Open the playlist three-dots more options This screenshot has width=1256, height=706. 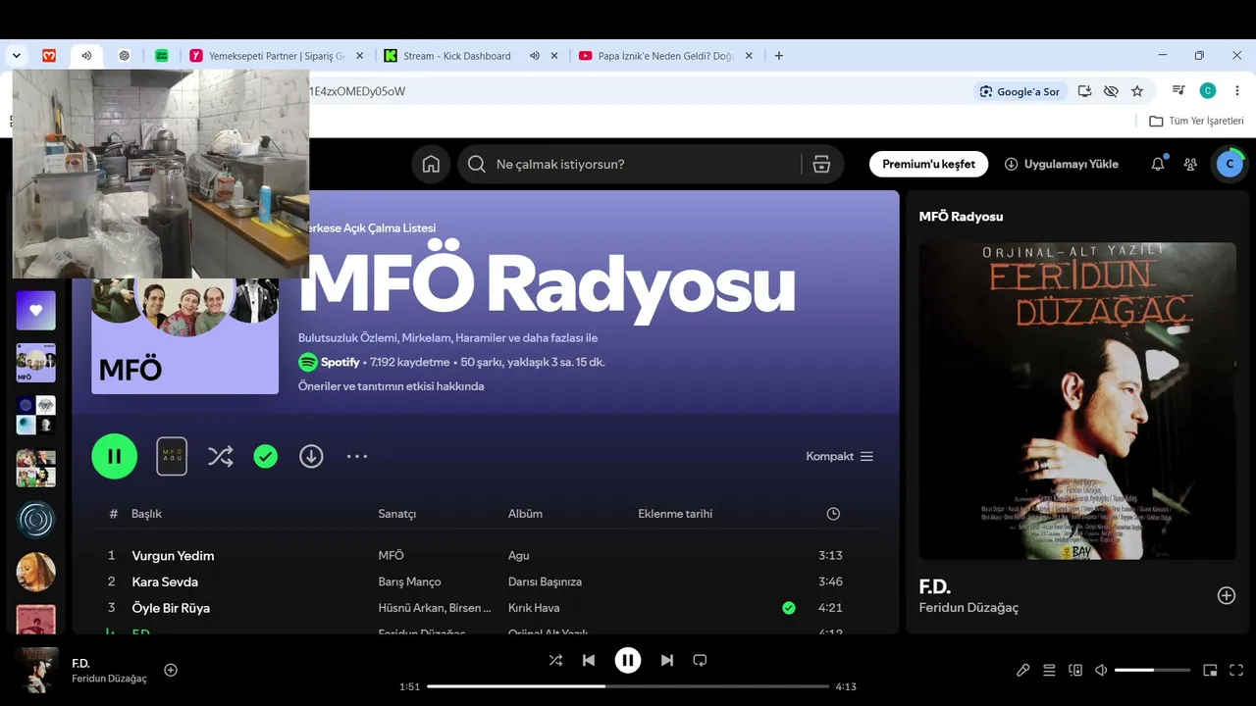click(x=357, y=456)
